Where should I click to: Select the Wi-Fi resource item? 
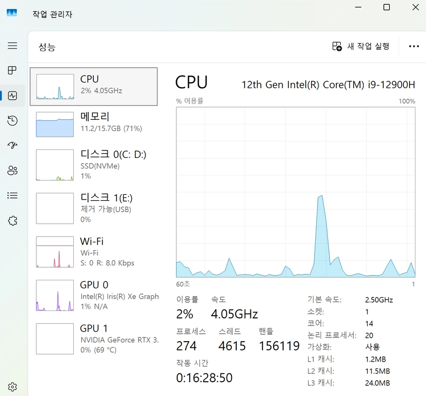pos(93,252)
